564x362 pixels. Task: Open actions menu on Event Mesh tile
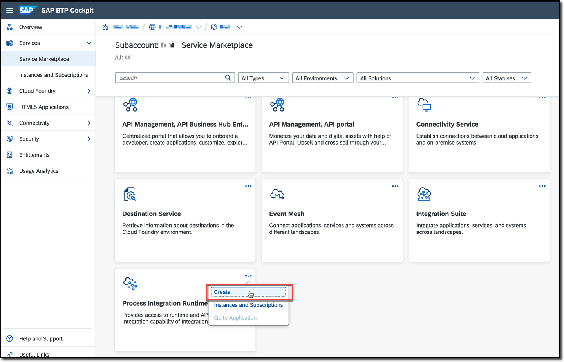[x=395, y=186]
